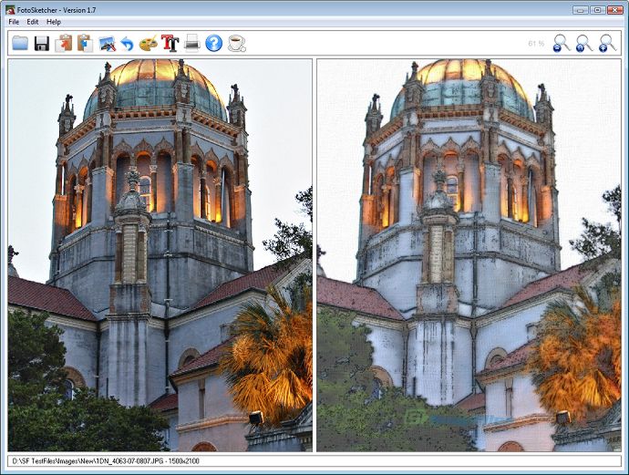Click the first clipboard icon with red arrow
Viewport: 629px width, 475px height.
coord(64,43)
